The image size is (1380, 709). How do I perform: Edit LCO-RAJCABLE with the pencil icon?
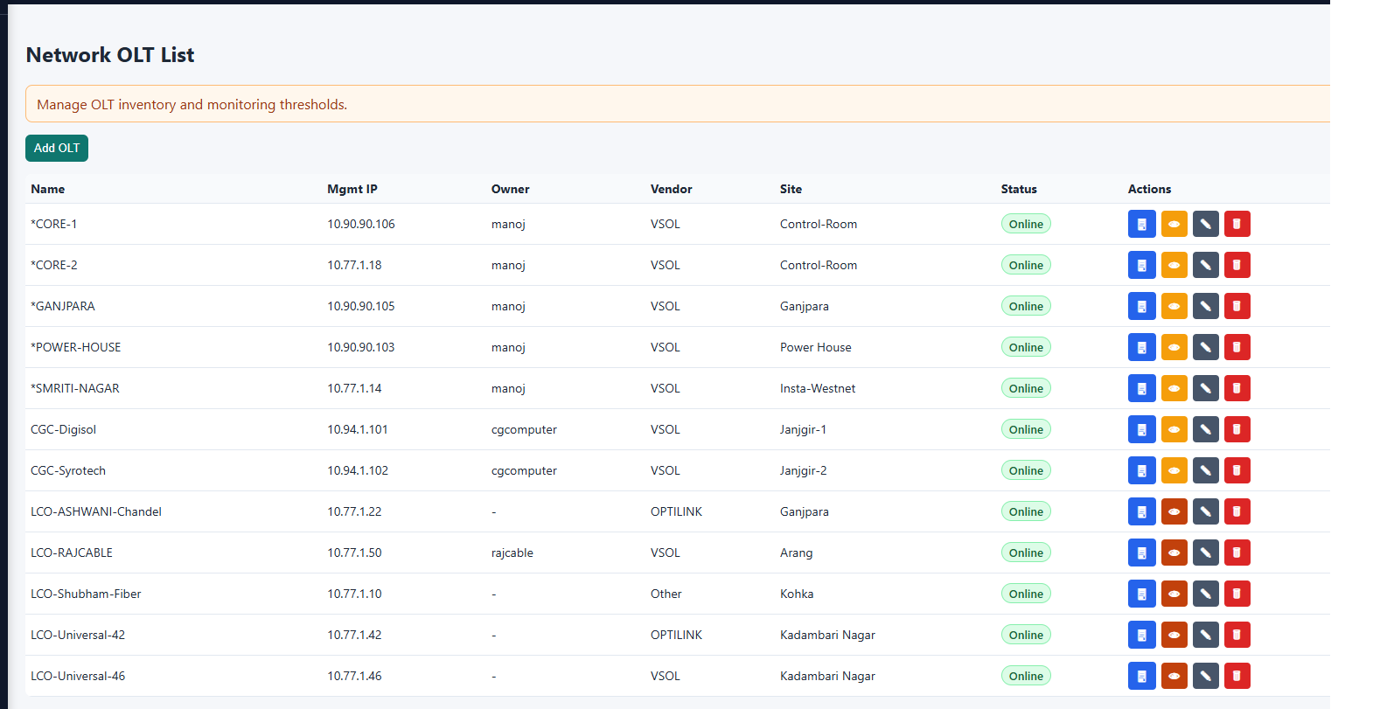pos(1205,553)
